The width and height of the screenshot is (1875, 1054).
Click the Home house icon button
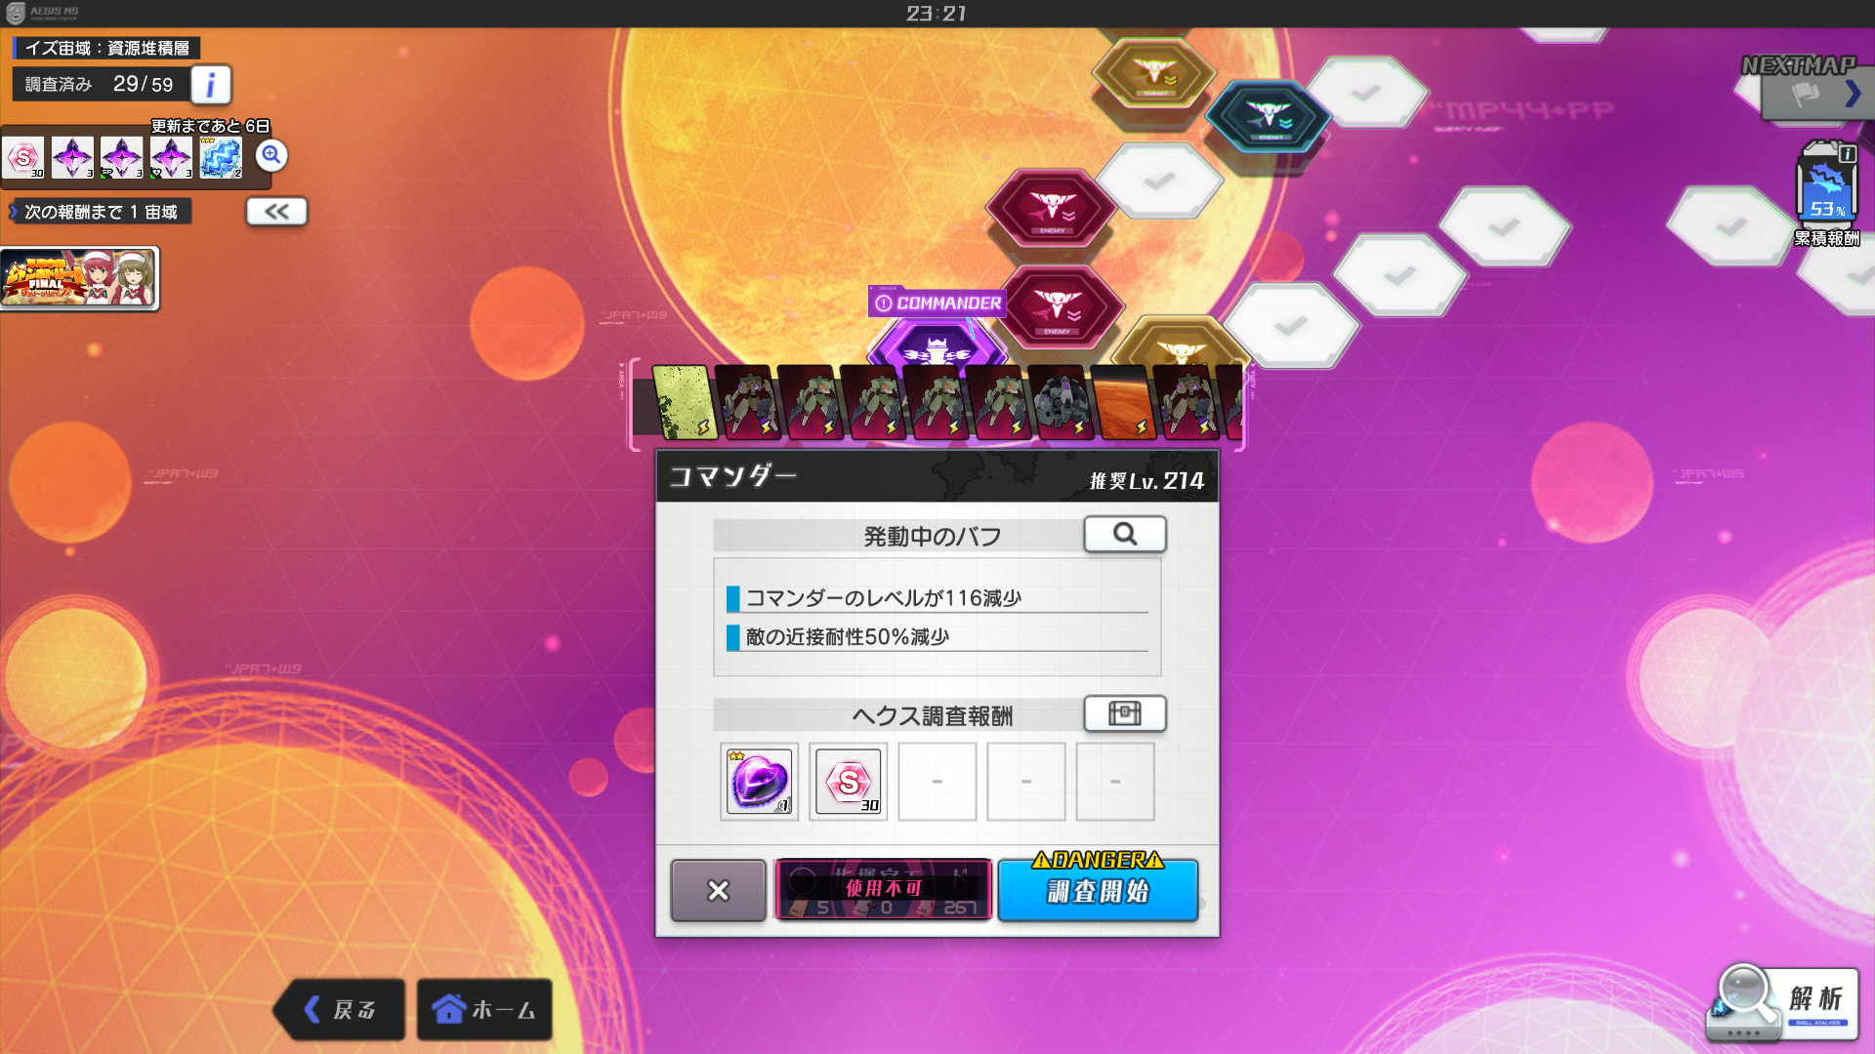pos(484,1009)
